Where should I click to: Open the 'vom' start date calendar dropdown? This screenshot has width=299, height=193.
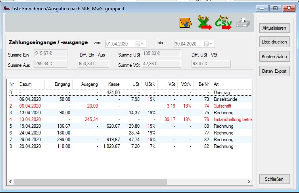coord(140,44)
